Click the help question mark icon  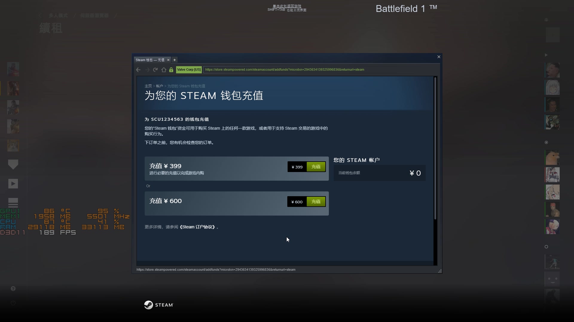coord(13,289)
